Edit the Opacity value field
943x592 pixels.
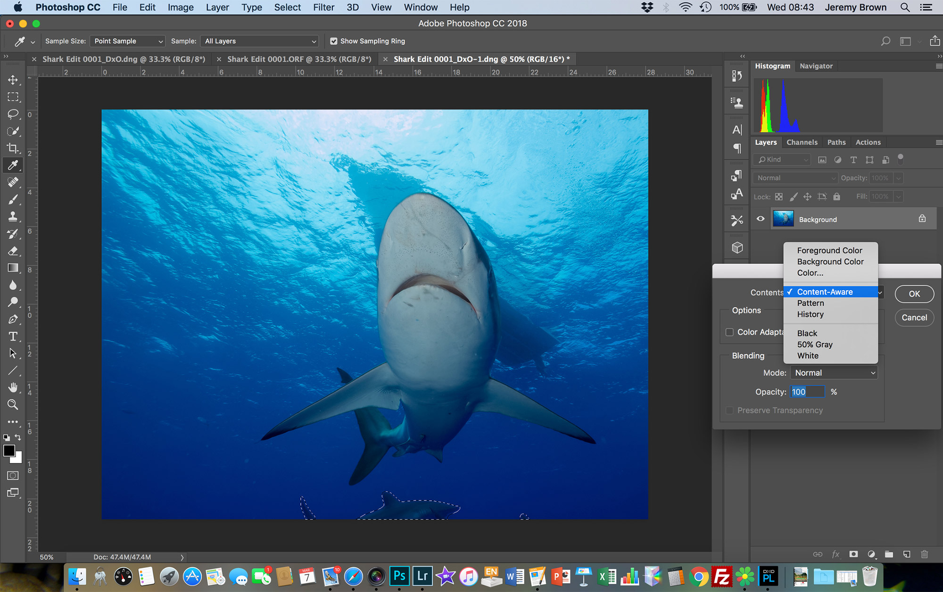pyautogui.click(x=807, y=392)
